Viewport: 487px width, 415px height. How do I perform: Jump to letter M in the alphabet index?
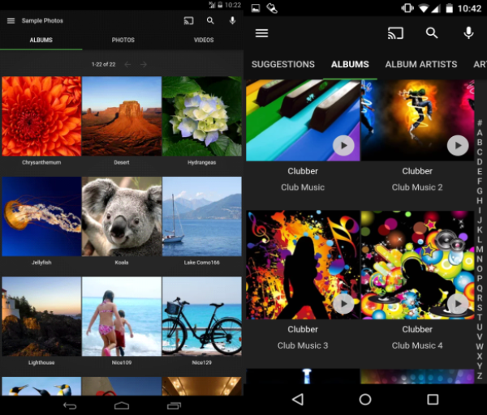click(x=480, y=250)
